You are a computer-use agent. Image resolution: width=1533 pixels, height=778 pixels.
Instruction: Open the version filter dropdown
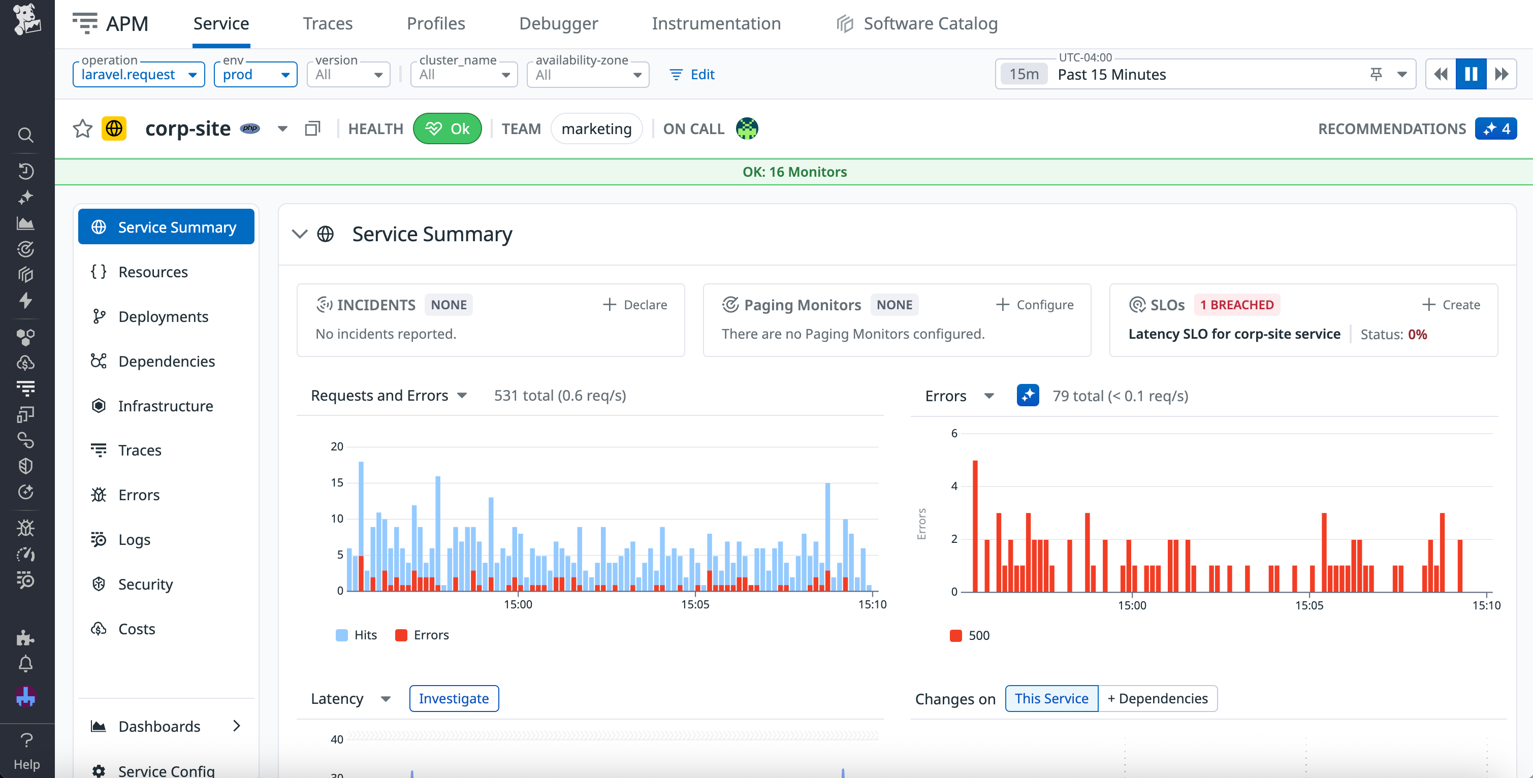tap(348, 74)
